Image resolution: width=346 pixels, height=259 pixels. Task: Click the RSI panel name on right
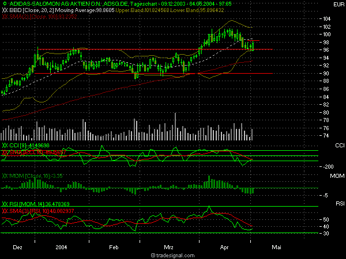(340, 204)
